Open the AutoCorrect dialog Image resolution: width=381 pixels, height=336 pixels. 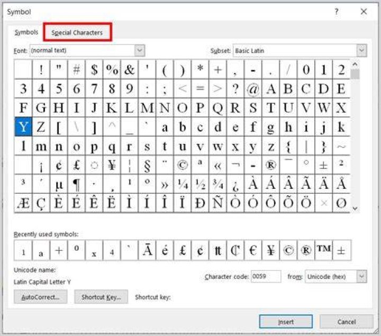(x=40, y=297)
